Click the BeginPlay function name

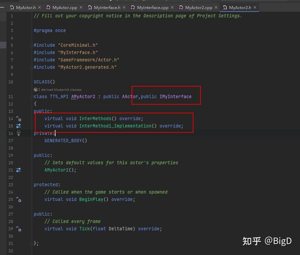point(91,200)
